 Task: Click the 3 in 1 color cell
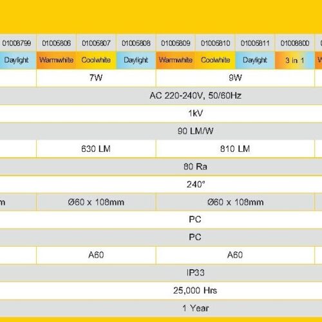(x=295, y=60)
